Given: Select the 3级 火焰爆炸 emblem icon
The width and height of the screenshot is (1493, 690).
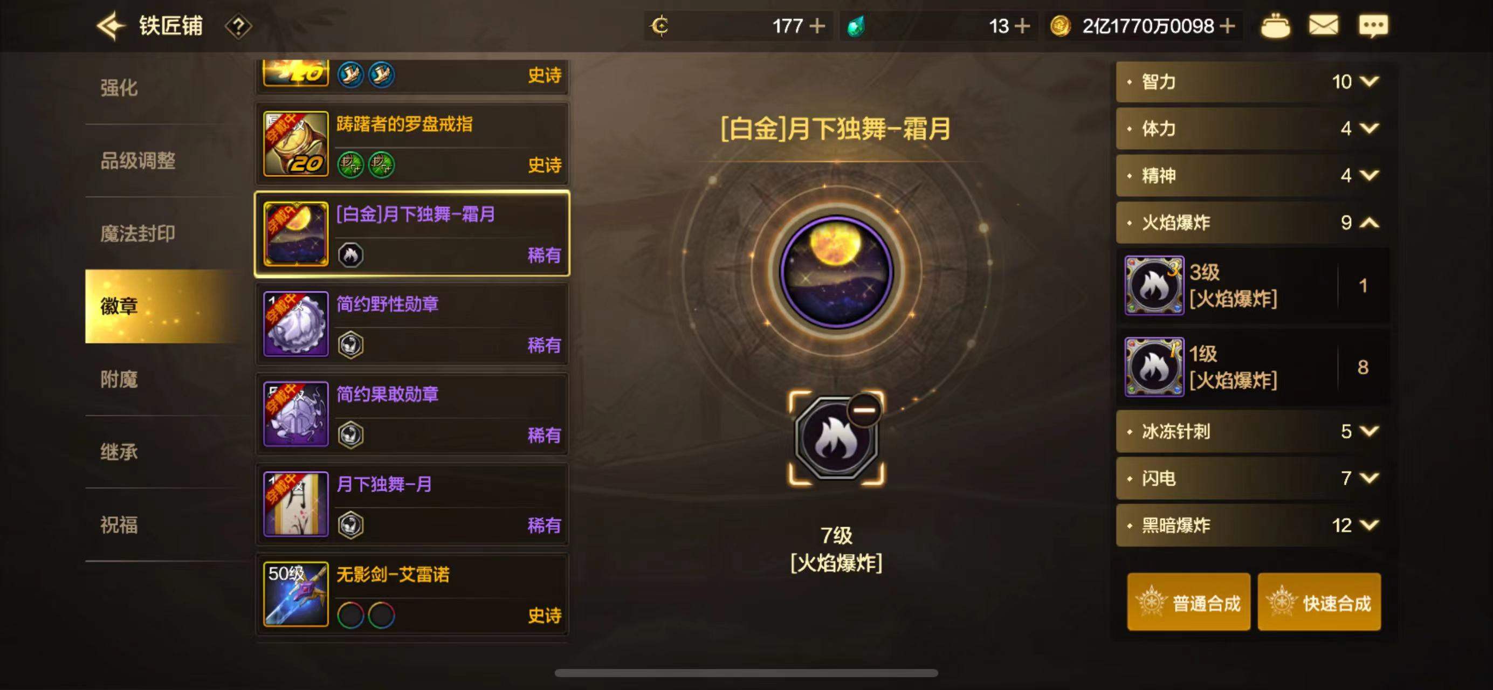Looking at the screenshot, I should pos(1154,286).
